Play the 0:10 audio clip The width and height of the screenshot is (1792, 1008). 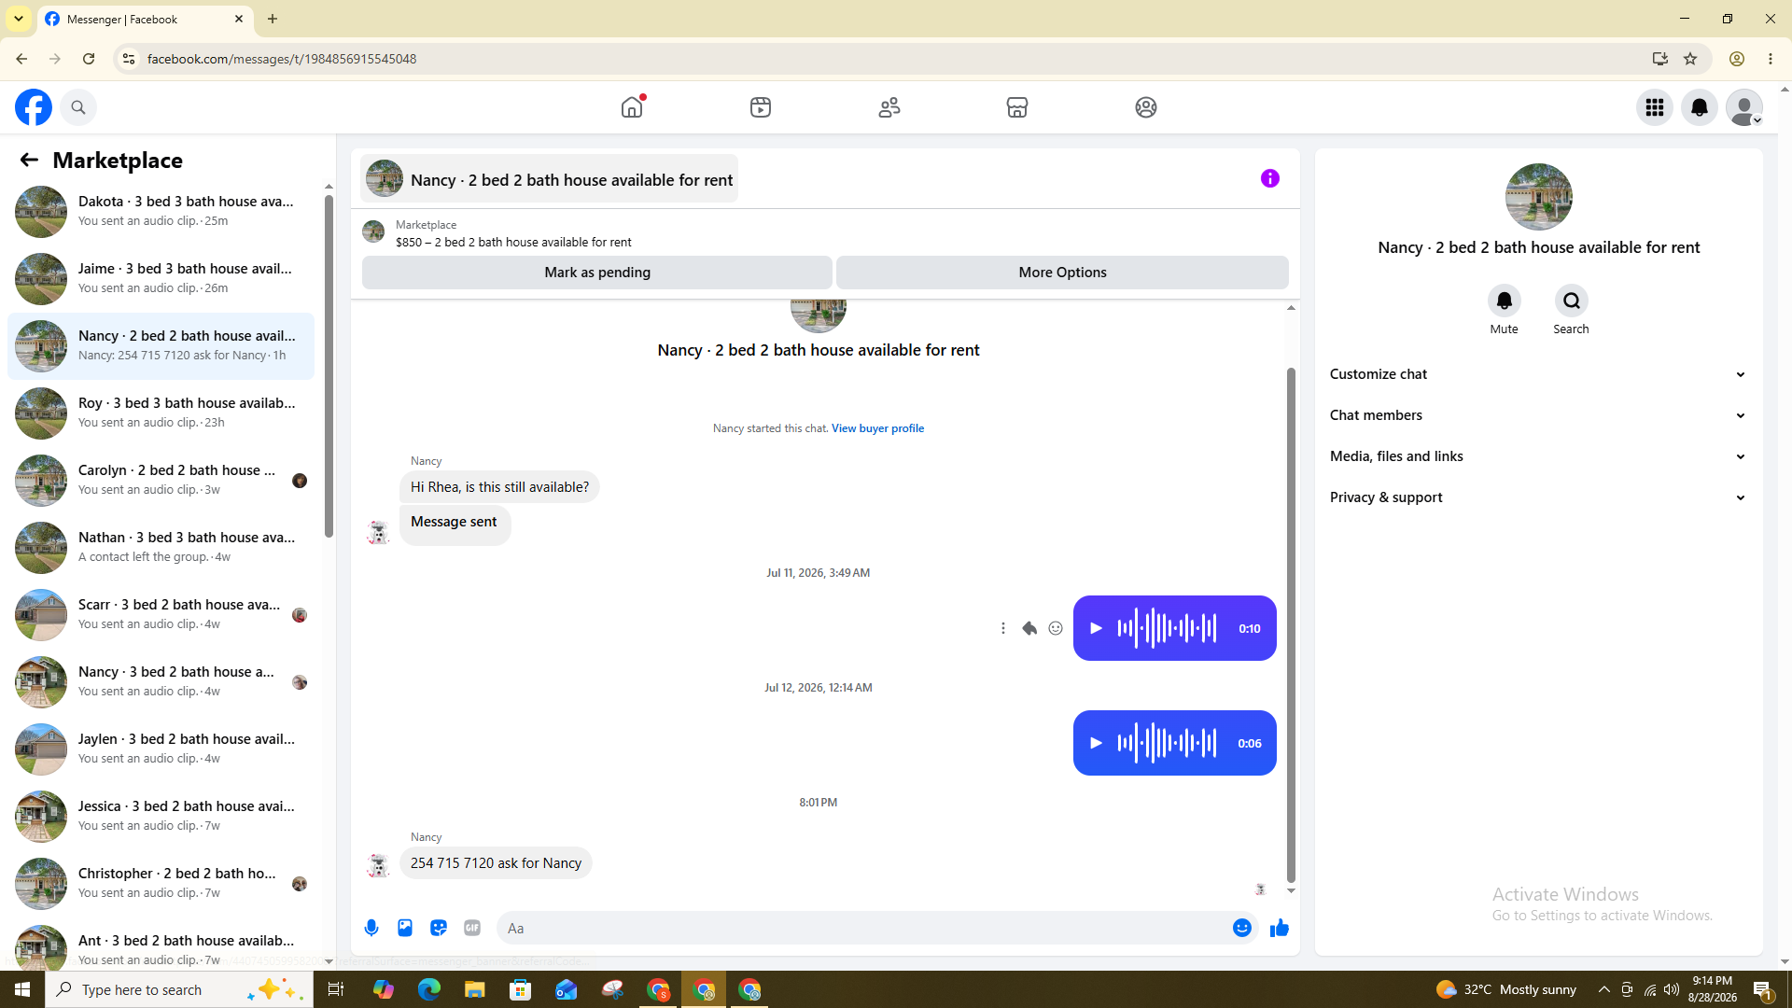click(x=1097, y=628)
